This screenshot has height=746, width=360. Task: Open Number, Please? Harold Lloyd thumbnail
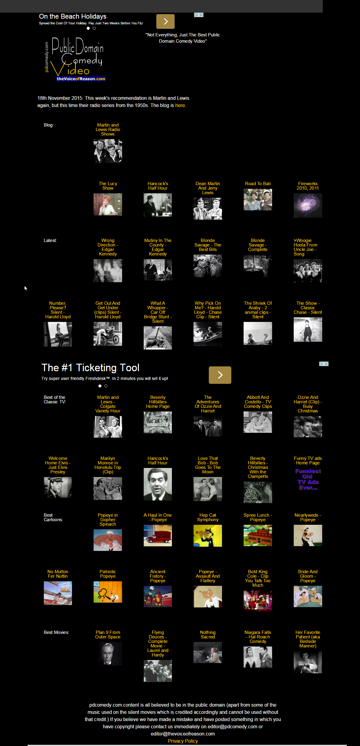click(58, 334)
